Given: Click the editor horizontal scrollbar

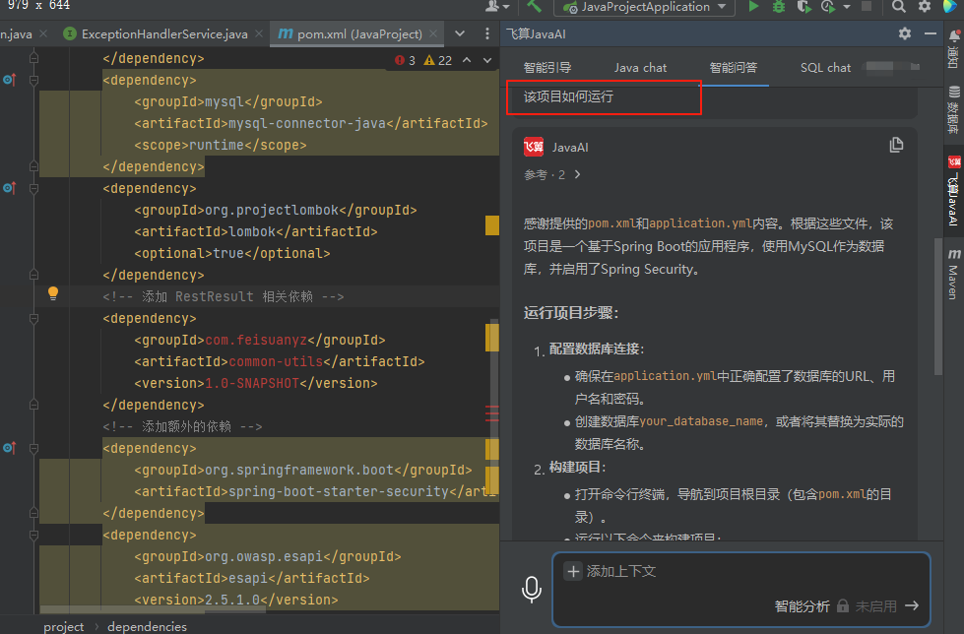Looking at the screenshot, I should coord(153,610).
